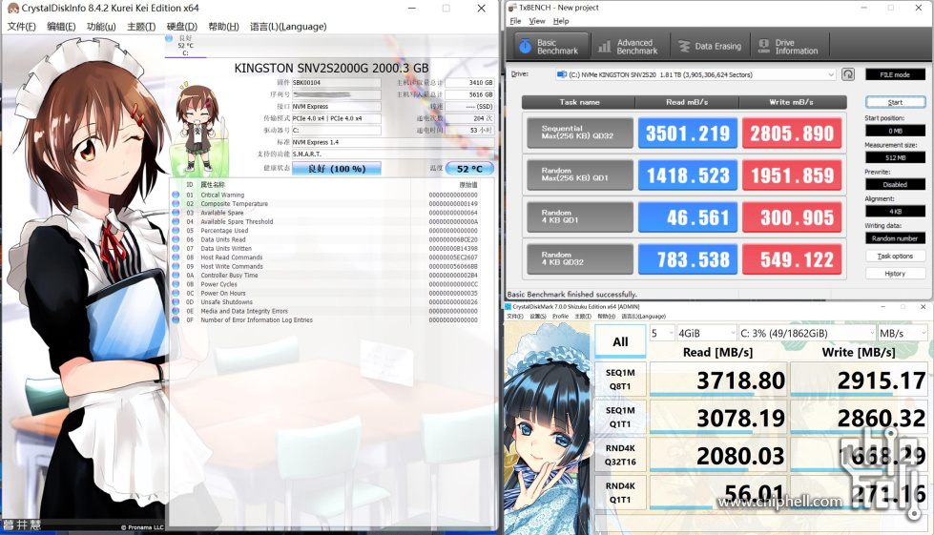Click status dot for Power Cycles row
The height and width of the screenshot is (535, 934).
click(x=176, y=284)
